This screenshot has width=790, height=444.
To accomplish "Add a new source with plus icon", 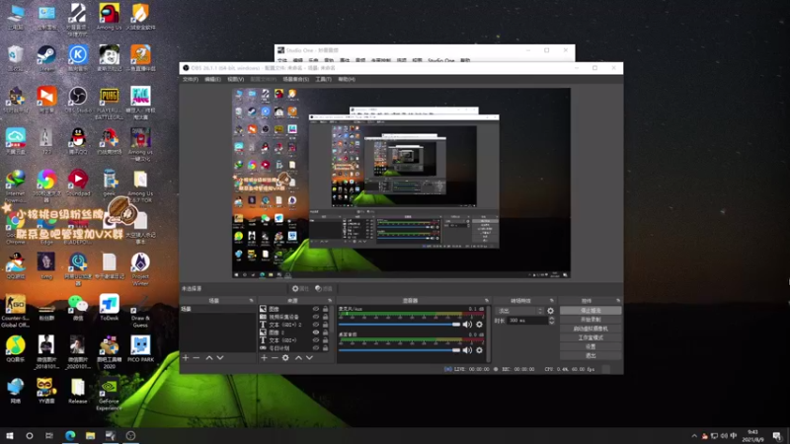I will pyautogui.click(x=264, y=357).
